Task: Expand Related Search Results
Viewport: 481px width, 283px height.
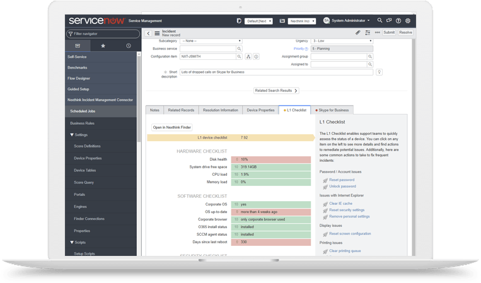Action: click(276, 91)
